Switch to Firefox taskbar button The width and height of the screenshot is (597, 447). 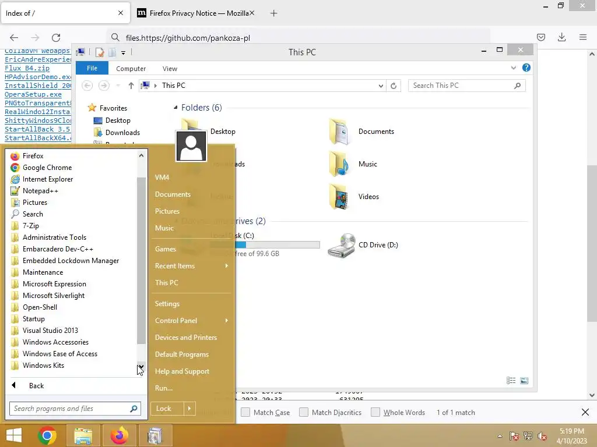tap(119, 435)
